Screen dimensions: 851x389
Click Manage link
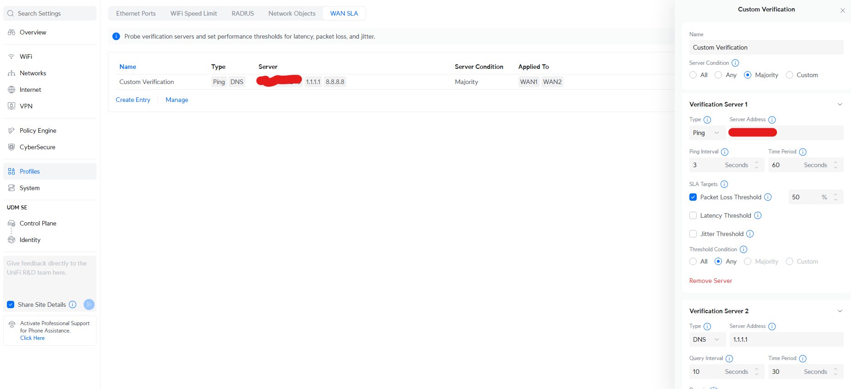coord(177,100)
